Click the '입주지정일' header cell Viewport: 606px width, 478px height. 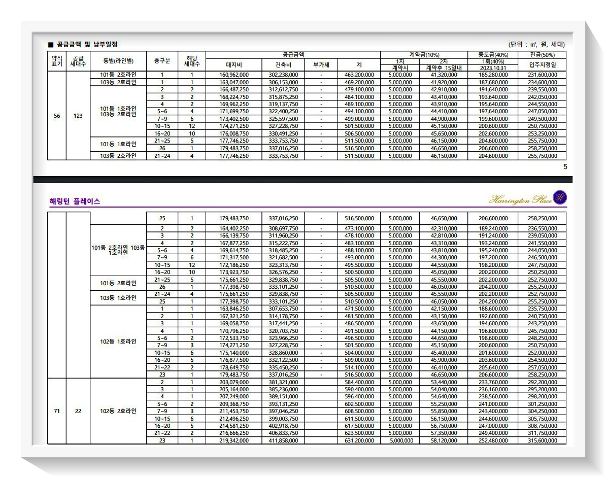[x=543, y=65]
